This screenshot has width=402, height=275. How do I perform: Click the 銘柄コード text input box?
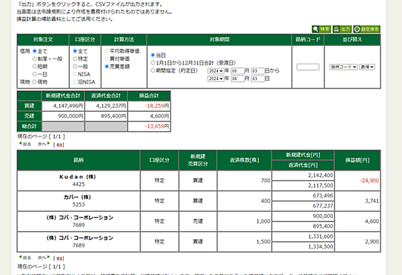pyautogui.click(x=308, y=67)
